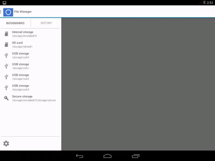This screenshot has height=161, width=215.
Task: Open the SD card bookmark
Action: click(31, 45)
